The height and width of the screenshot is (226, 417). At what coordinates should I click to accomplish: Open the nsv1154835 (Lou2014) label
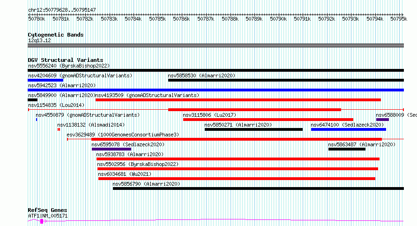coord(56,105)
